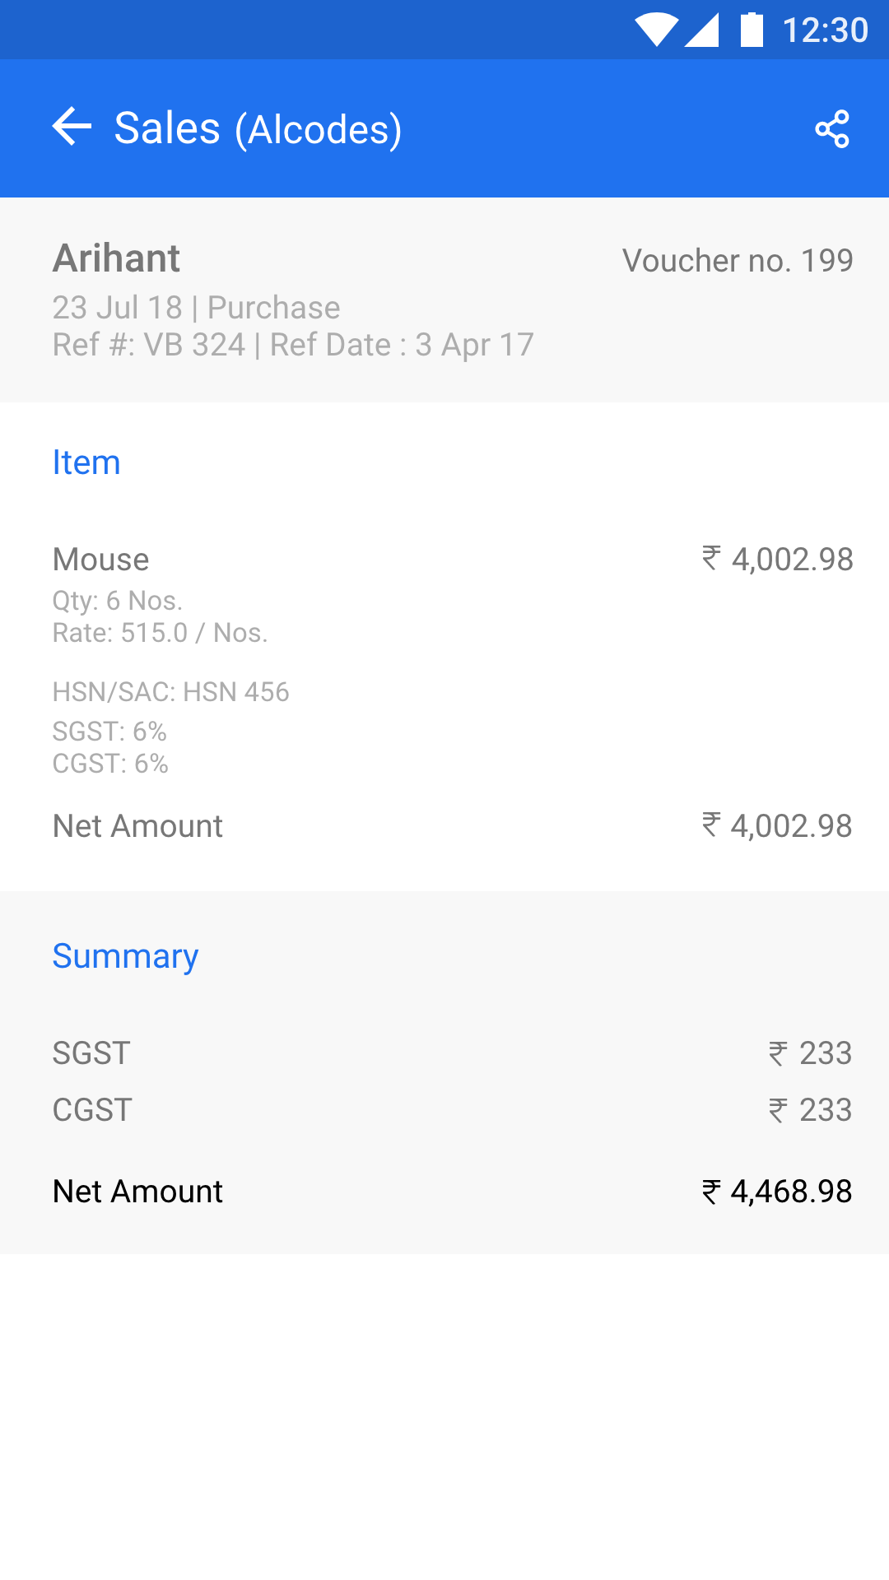
Task: Tap the clock showing 12:30
Action: [825, 30]
